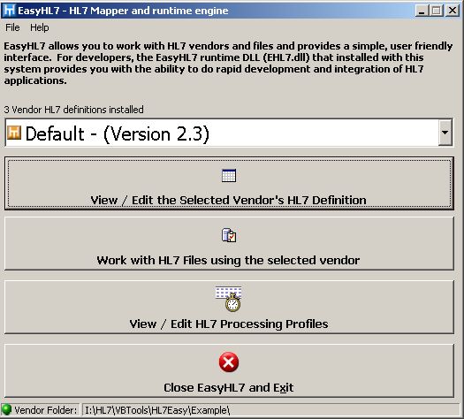Click the orange HL7 vendor icon in combo box
The height and width of the screenshot is (419, 464).
(14, 133)
